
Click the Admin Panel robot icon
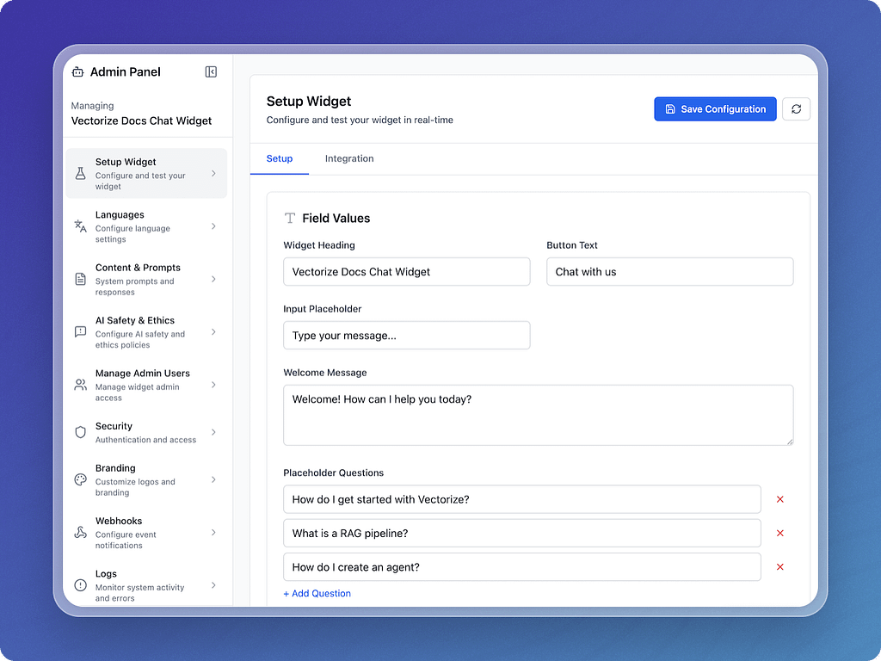78,72
